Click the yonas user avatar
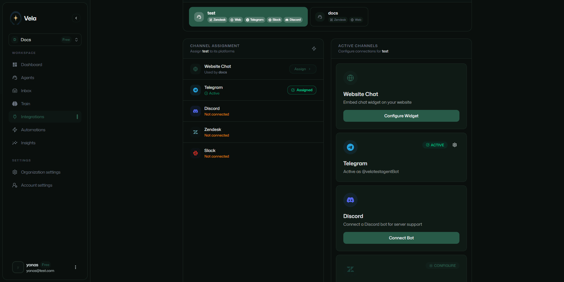This screenshot has width=564, height=282. pos(18,267)
